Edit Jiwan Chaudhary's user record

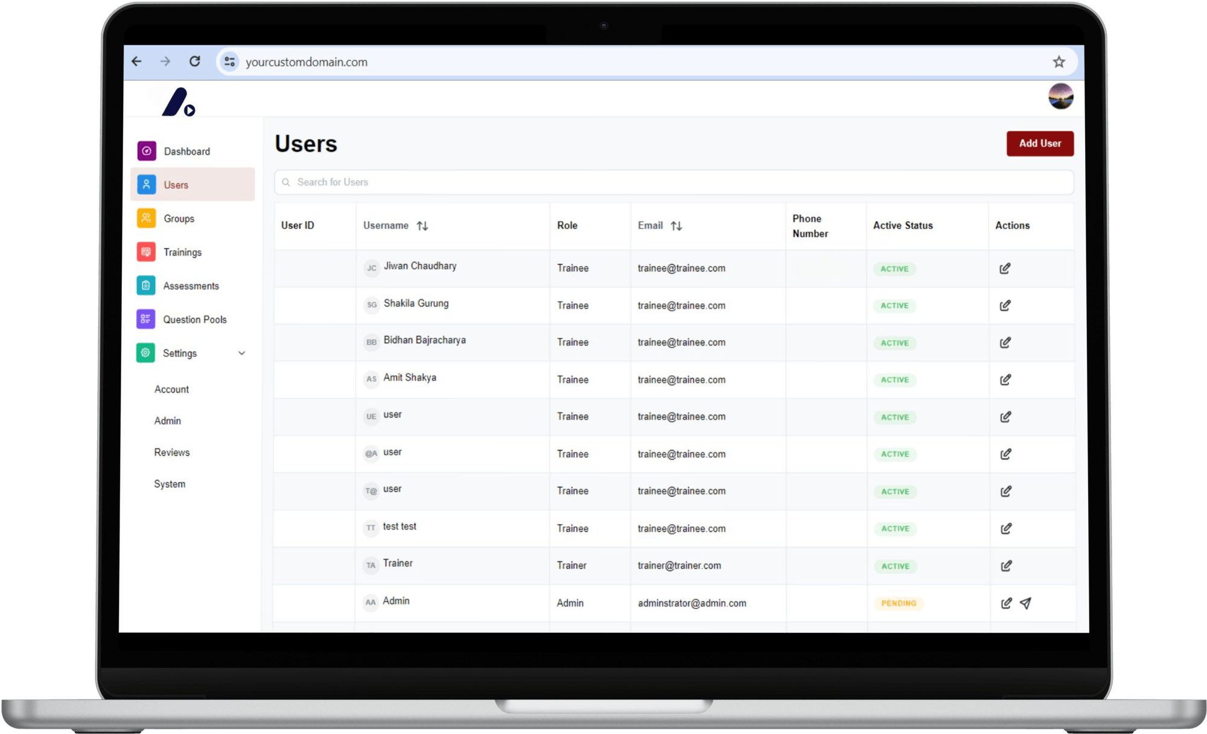[x=1005, y=268]
